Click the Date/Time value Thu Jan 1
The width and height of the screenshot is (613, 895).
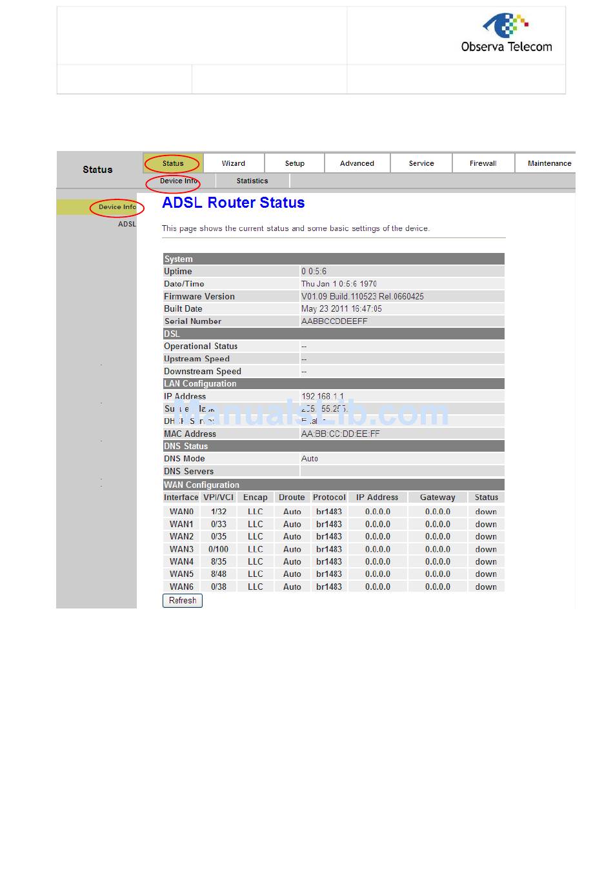pyautogui.click(x=339, y=284)
